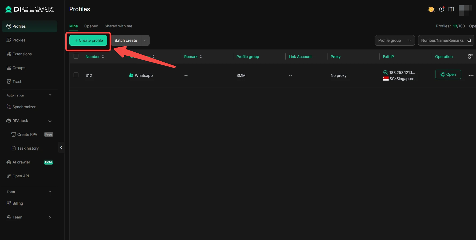Switch to the Opened tab
The height and width of the screenshot is (240, 476).
91,26
